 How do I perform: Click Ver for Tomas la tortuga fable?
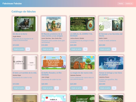point(114,88)
